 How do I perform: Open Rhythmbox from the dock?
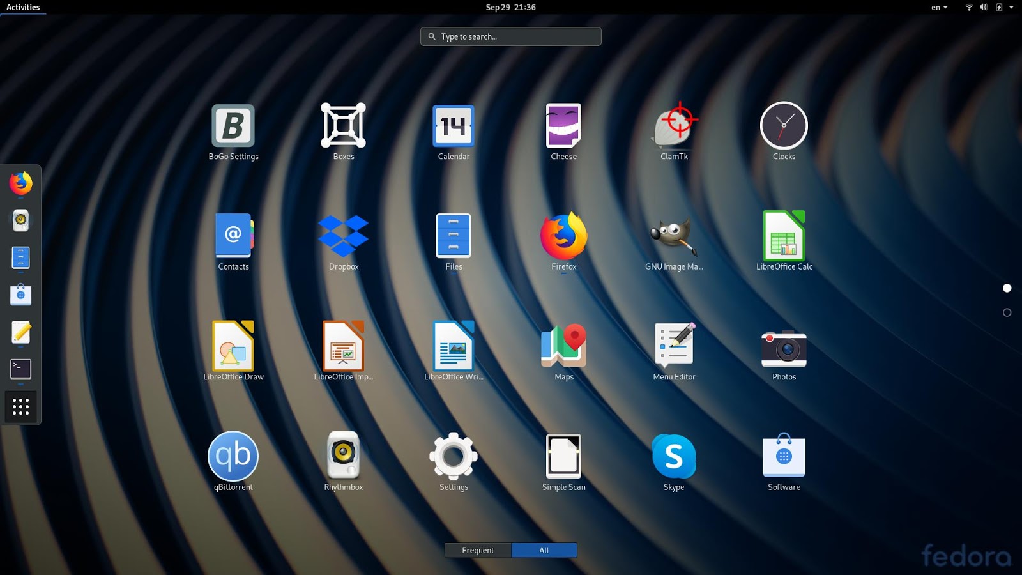[21, 220]
